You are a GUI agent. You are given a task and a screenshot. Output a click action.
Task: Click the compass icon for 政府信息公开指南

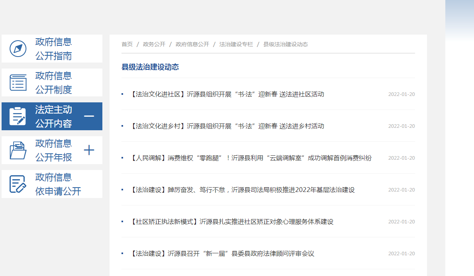pos(18,49)
